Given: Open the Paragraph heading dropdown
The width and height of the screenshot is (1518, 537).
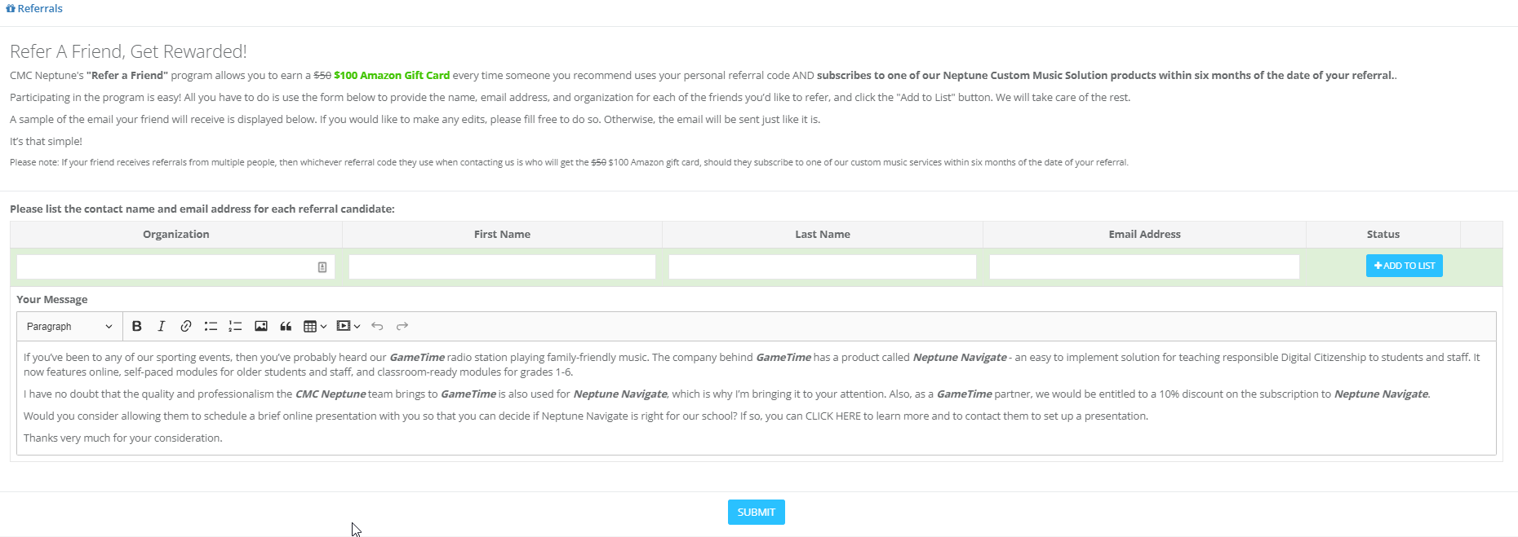Looking at the screenshot, I should coord(69,326).
